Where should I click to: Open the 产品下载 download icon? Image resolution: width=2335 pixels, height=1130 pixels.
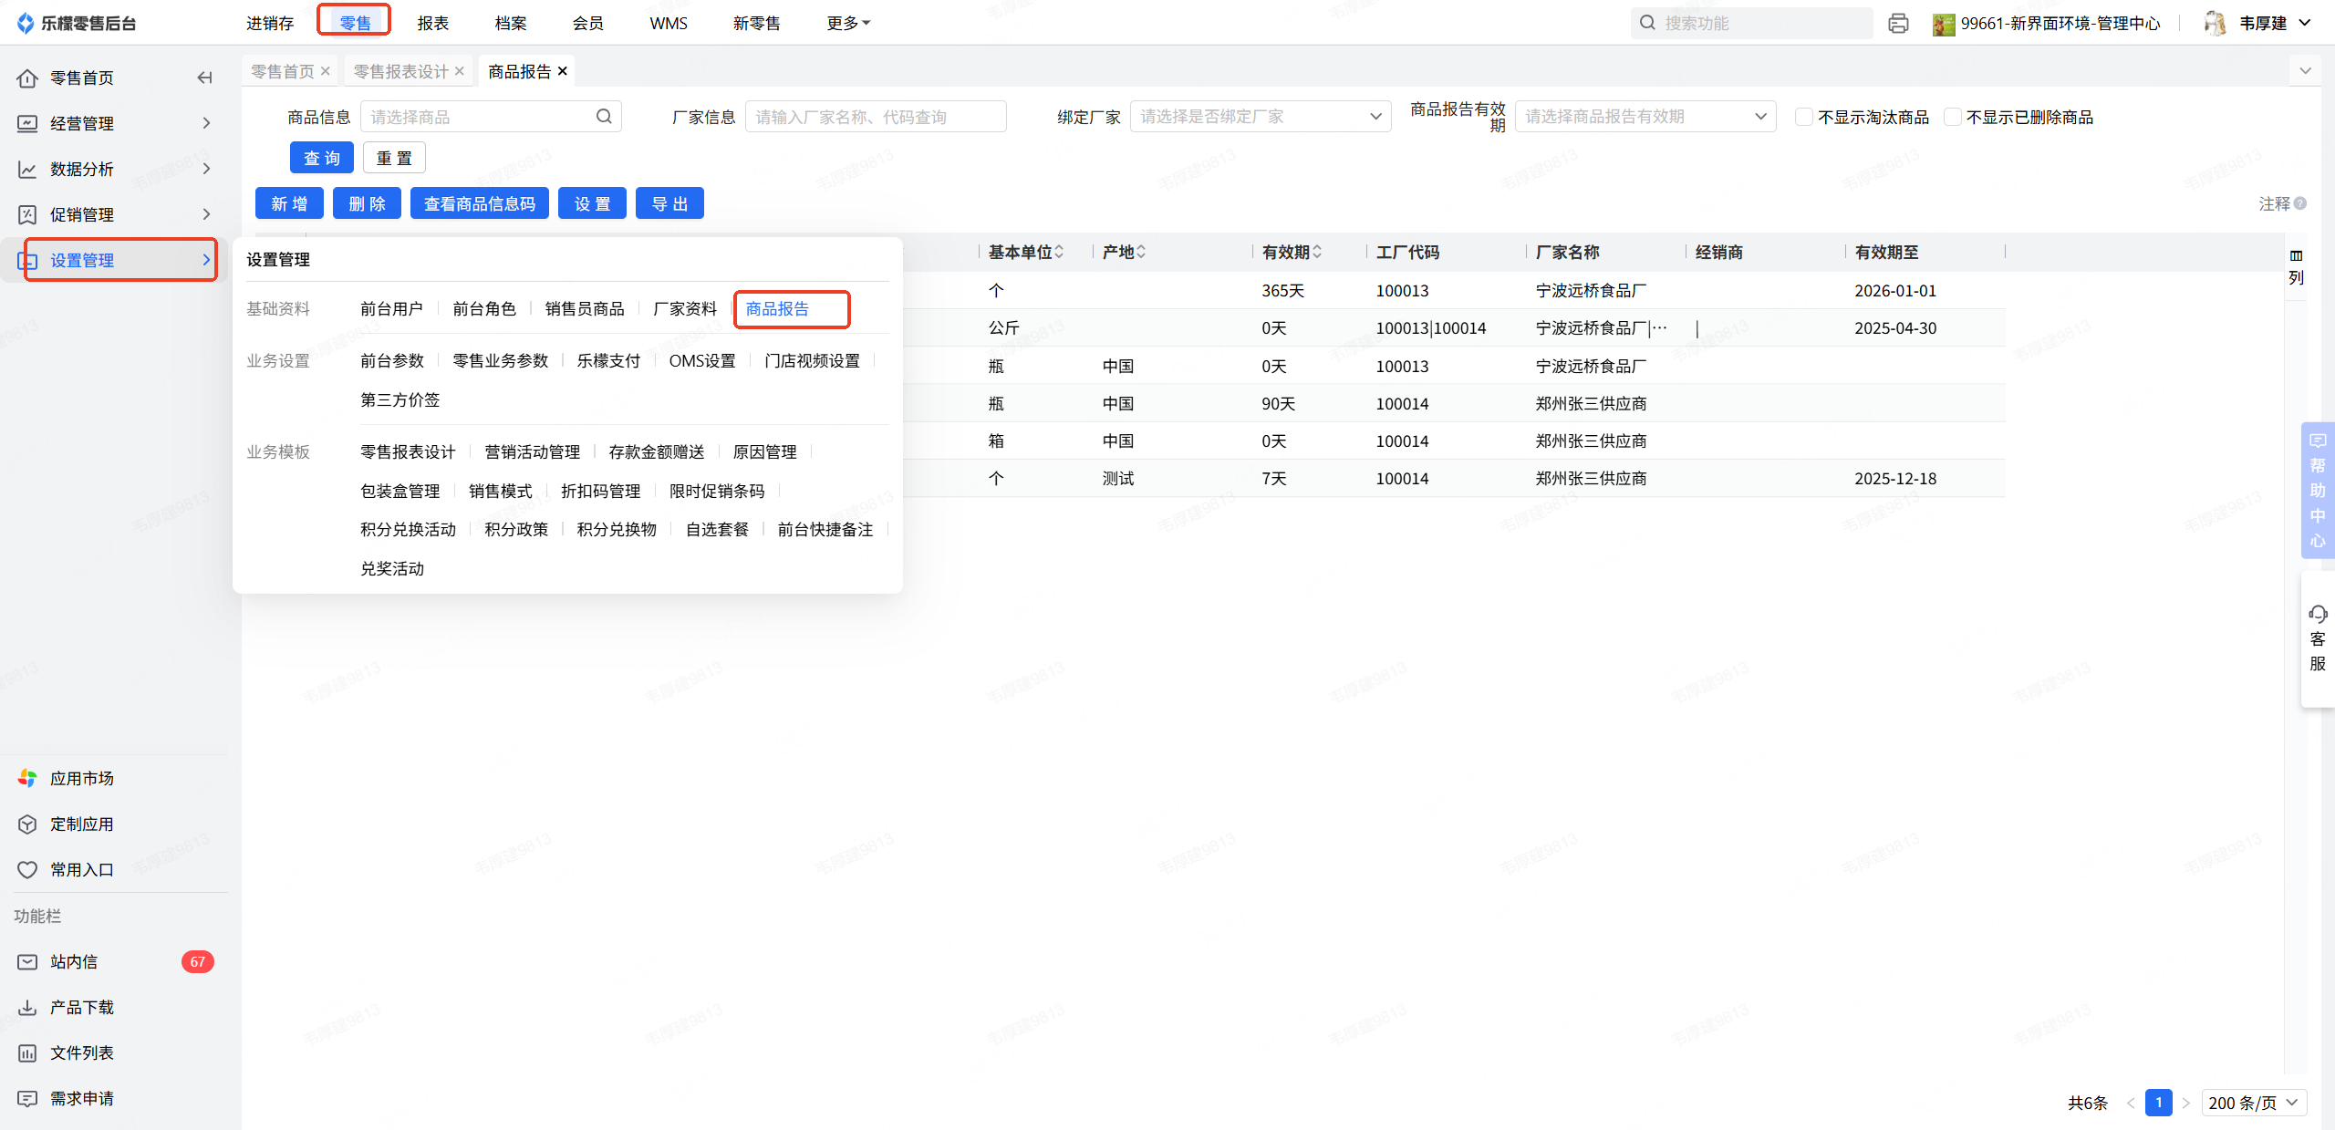coord(27,1007)
